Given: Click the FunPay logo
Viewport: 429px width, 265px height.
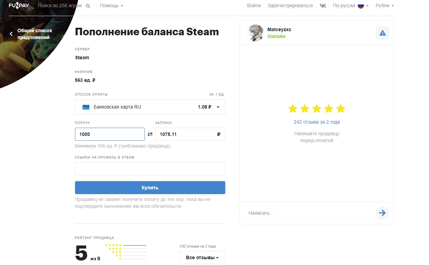Looking at the screenshot, I should tap(19, 5).
